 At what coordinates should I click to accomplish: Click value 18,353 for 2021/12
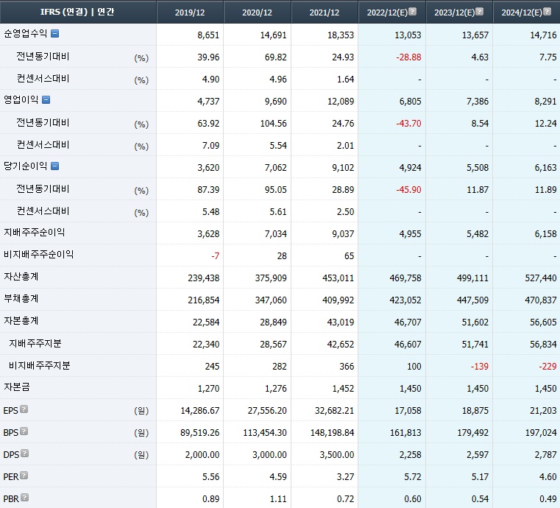pyautogui.click(x=341, y=35)
